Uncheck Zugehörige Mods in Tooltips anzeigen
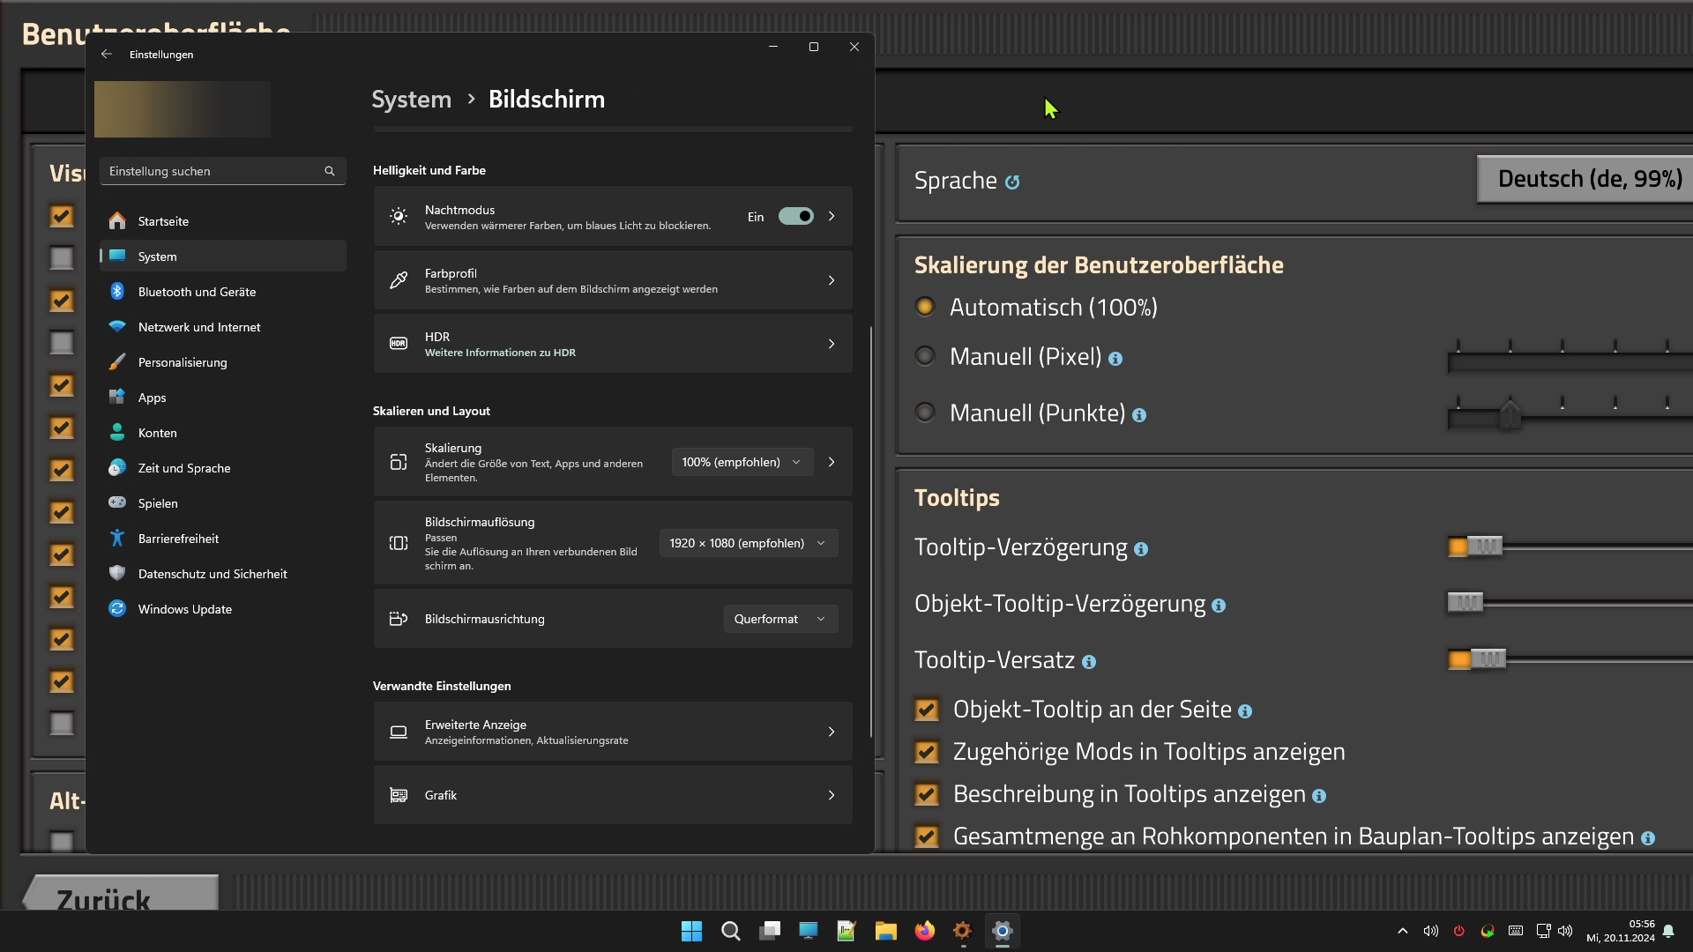Image resolution: width=1693 pixels, height=952 pixels. (927, 753)
